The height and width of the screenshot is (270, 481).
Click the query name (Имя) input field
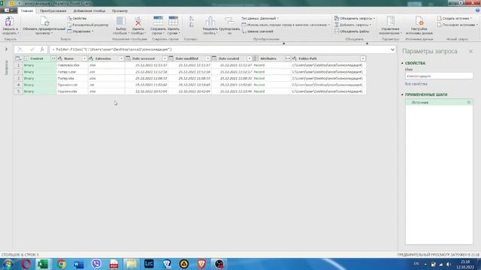(x=439, y=76)
